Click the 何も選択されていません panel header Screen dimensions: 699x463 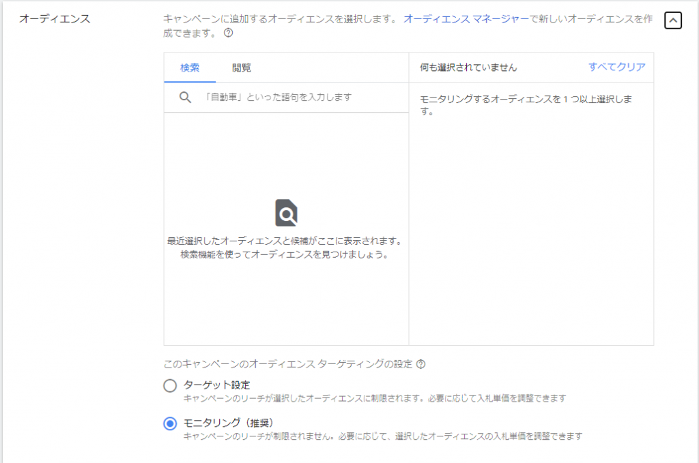coord(468,68)
